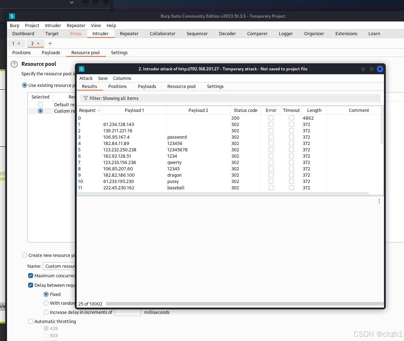Click the attack progress bar

[244, 304]
